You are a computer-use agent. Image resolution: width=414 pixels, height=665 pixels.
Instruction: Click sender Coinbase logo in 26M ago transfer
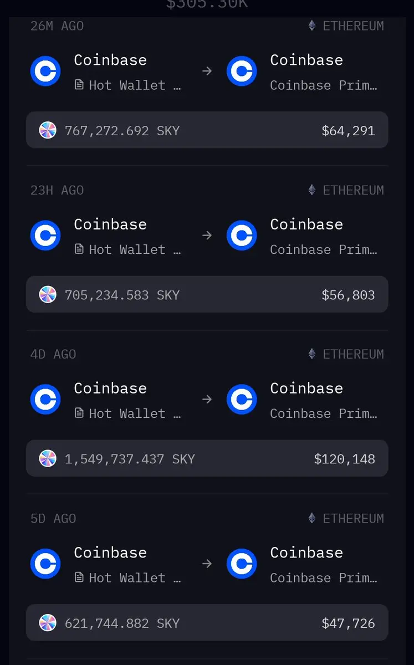(45, 71)
